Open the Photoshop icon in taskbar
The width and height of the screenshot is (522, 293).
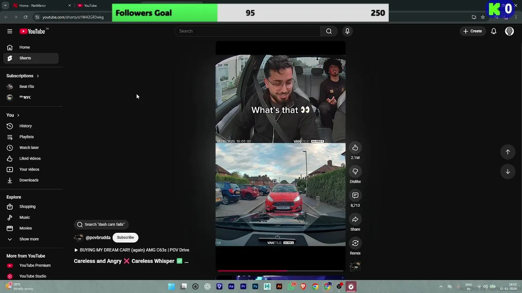[255, 286]
